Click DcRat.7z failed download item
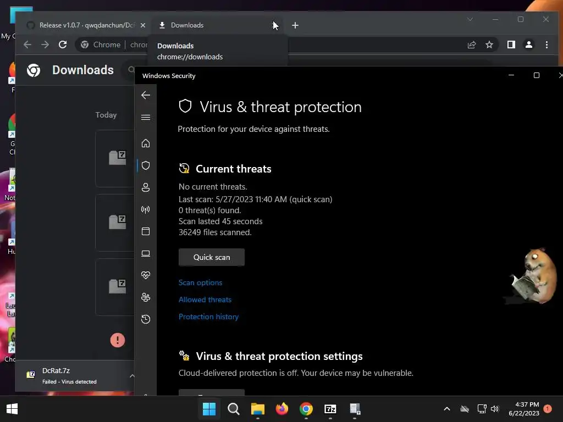563x422 pixels. click(x=70, y=376)
